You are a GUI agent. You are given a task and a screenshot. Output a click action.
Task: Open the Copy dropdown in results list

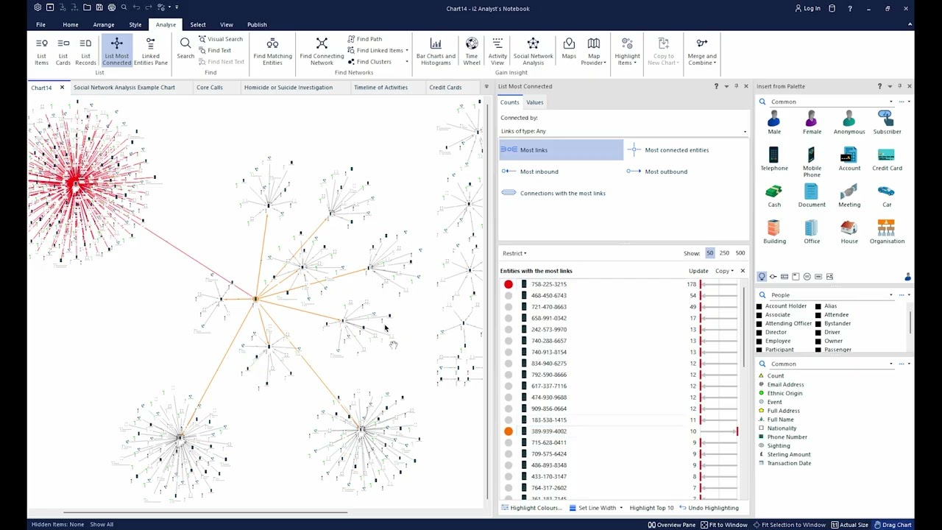pyautogui.click(x=724, y=271)
